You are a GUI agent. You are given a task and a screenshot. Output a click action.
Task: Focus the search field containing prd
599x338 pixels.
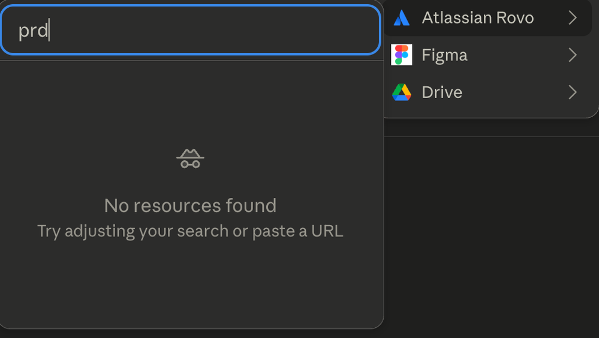pyautogui.click(x=190, y=30)
